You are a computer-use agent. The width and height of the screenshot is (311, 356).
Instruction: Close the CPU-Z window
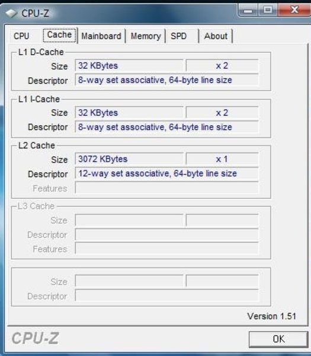294,9
